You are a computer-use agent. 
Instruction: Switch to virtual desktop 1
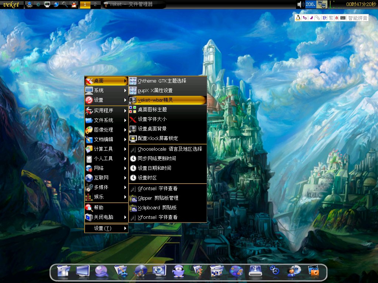[x=85, y=4]
